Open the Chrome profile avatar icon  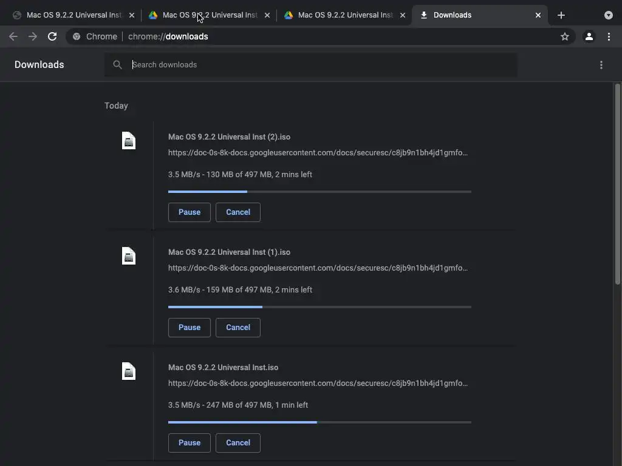[x=589, y=36]
